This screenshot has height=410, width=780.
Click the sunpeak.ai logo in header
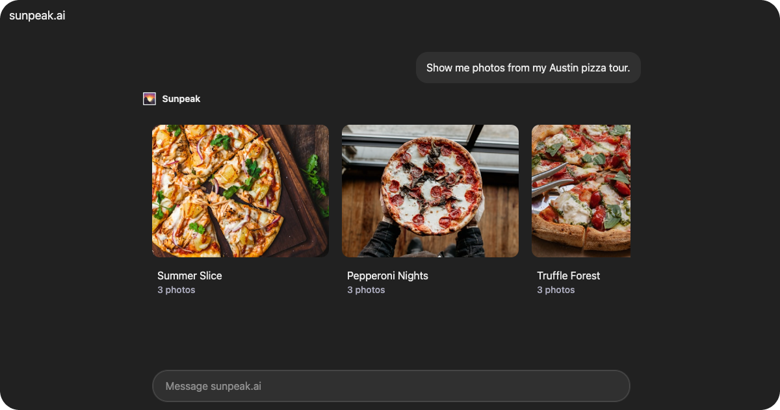coord(37,16)
